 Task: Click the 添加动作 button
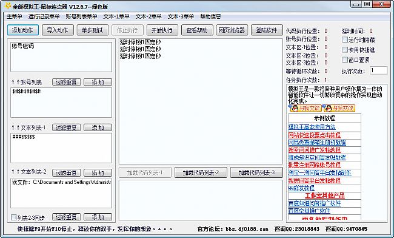(x=22, y=30)
